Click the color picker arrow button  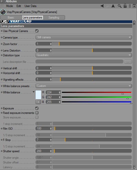(38, 102)
